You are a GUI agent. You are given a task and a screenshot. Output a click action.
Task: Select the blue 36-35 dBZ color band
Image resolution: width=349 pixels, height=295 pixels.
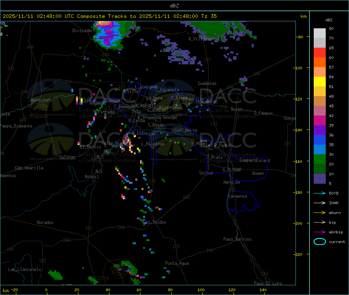click(320, 140)
